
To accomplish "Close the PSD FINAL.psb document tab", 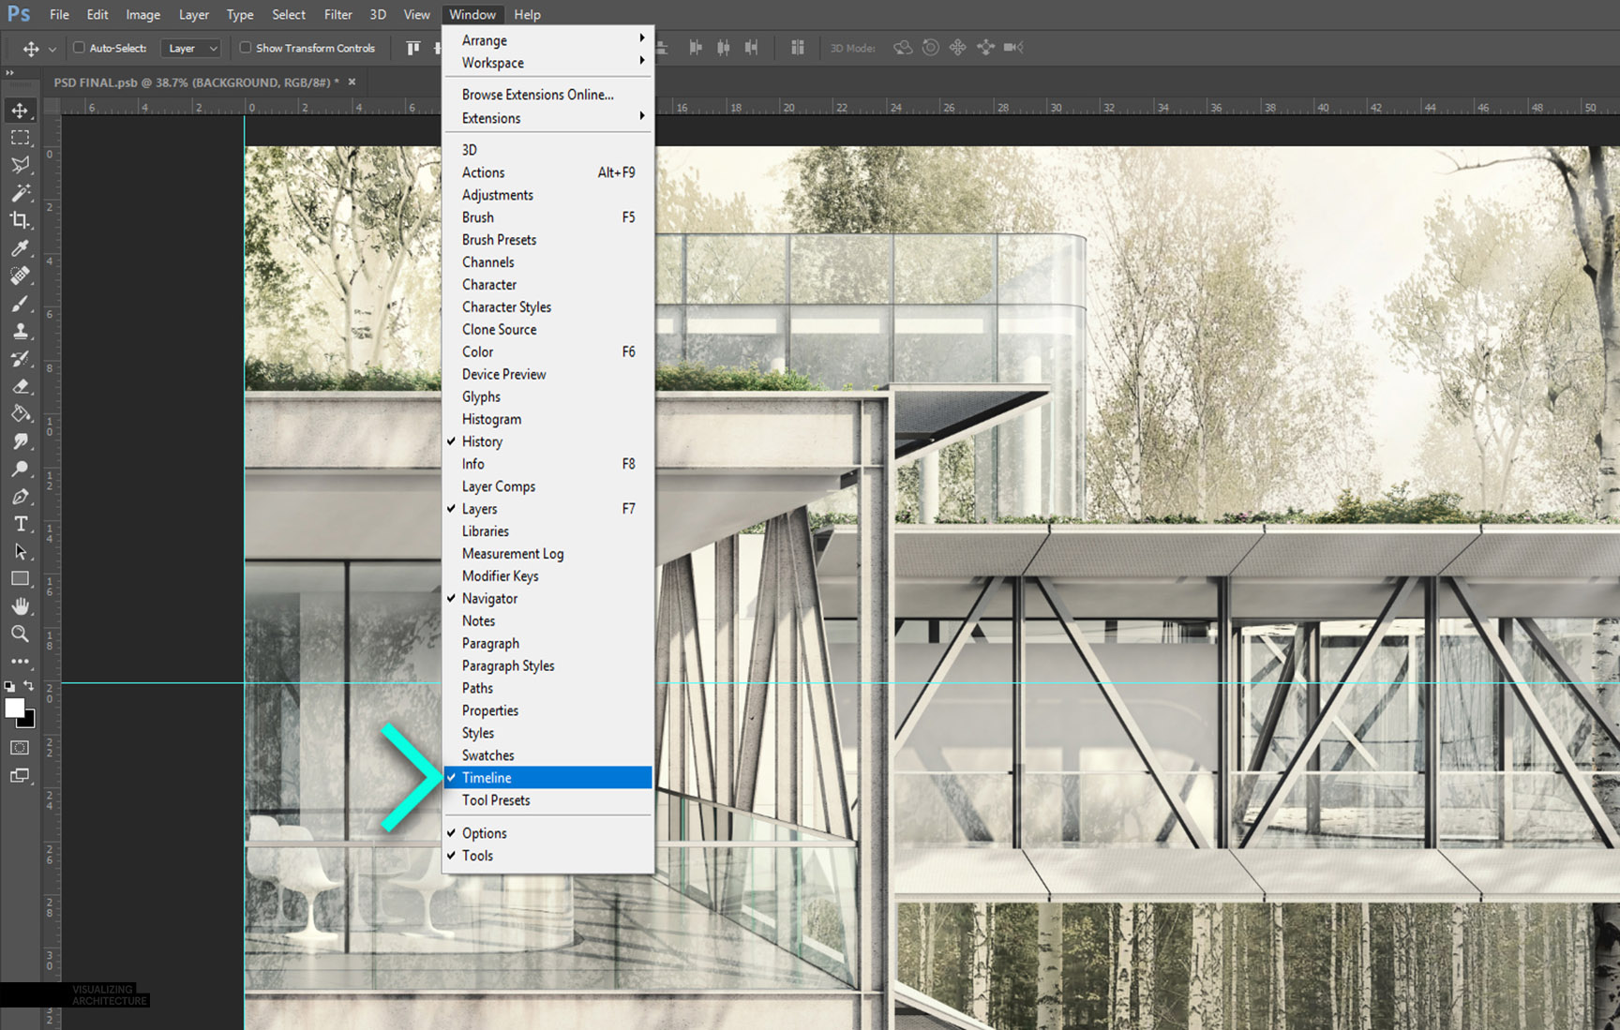I will [352, 82].
